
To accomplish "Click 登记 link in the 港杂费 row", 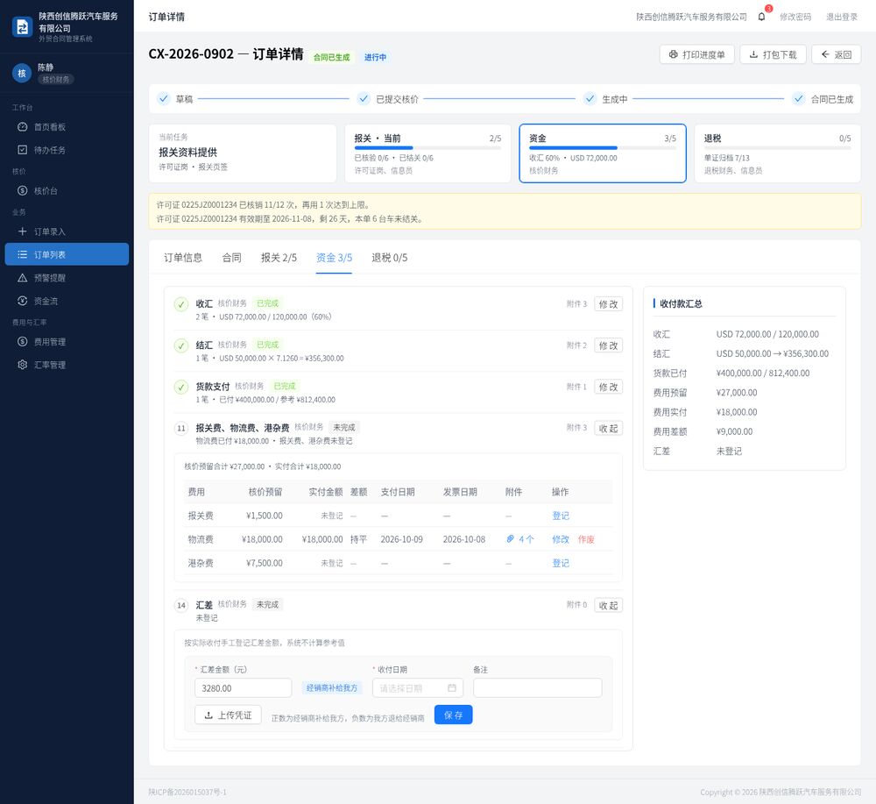I will (x=561, y=563).
